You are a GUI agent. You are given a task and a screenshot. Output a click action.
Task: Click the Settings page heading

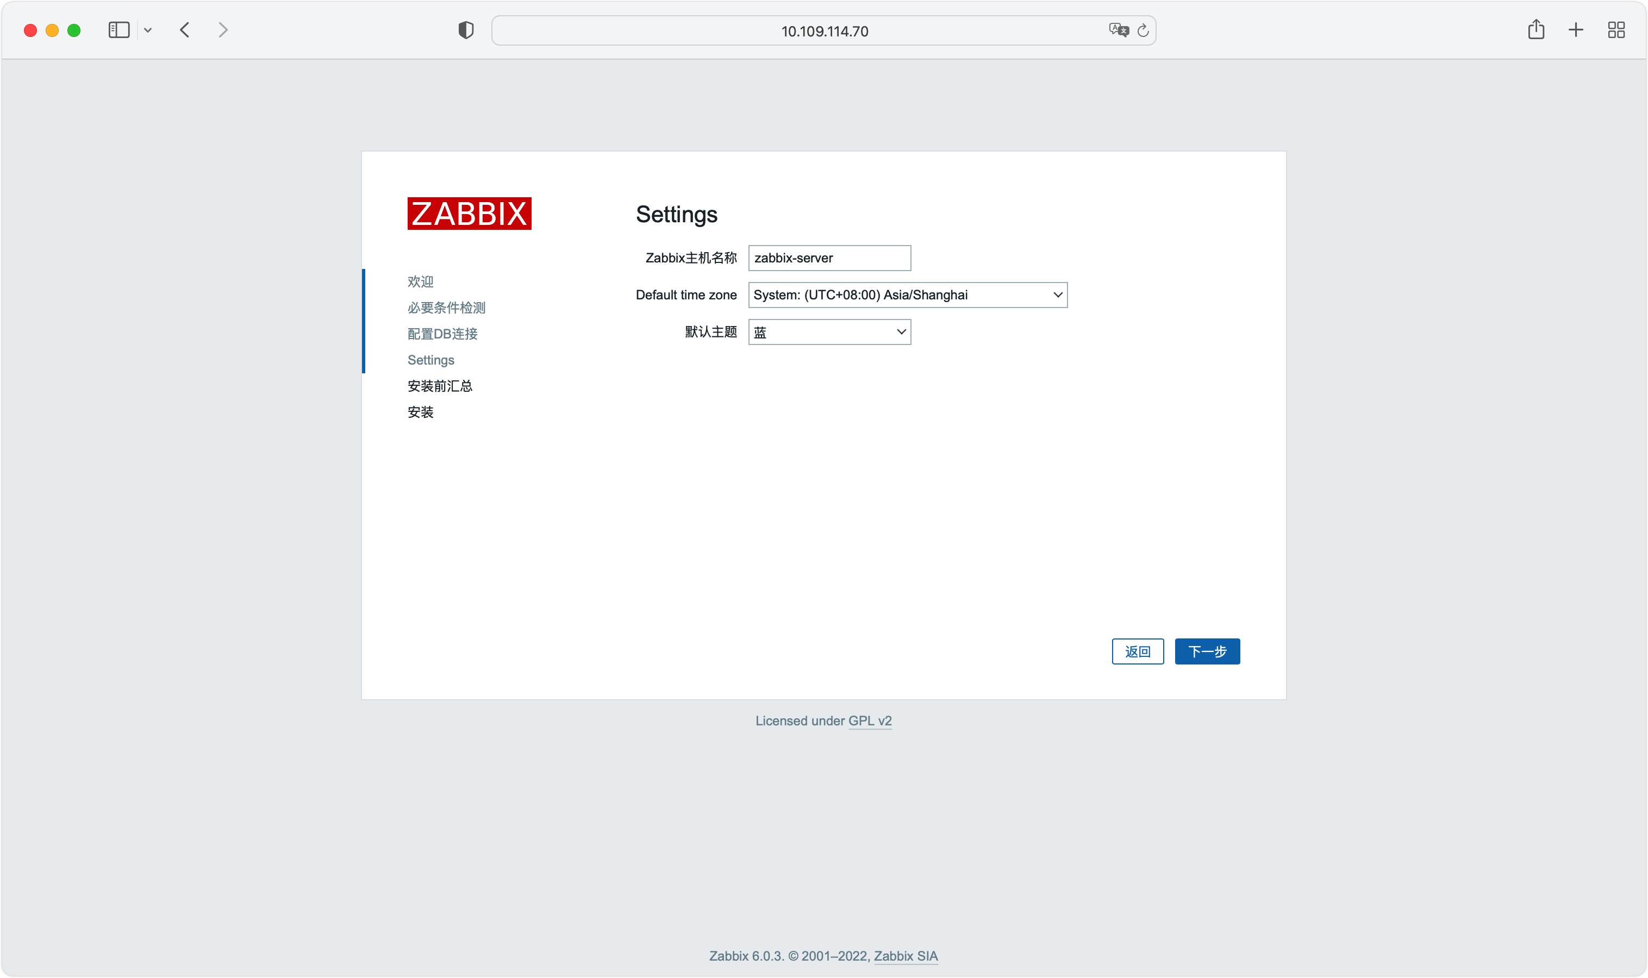click(x=676, y=215)
